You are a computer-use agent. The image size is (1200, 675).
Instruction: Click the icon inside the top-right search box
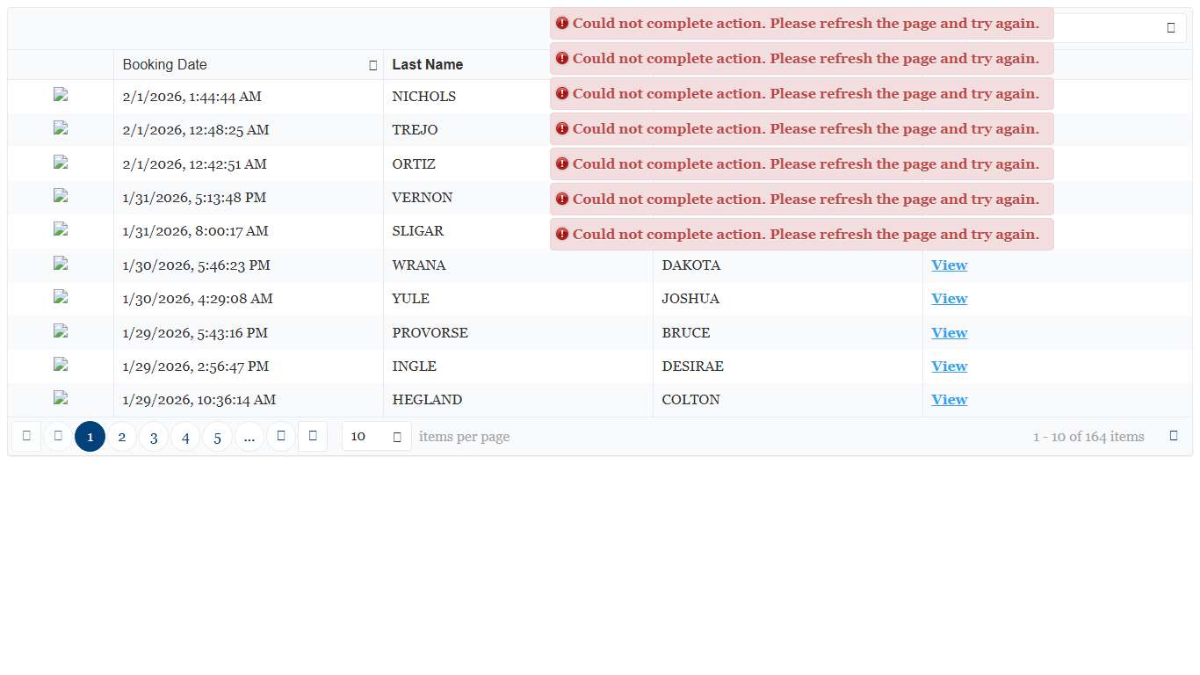[x=1170, y=28]
